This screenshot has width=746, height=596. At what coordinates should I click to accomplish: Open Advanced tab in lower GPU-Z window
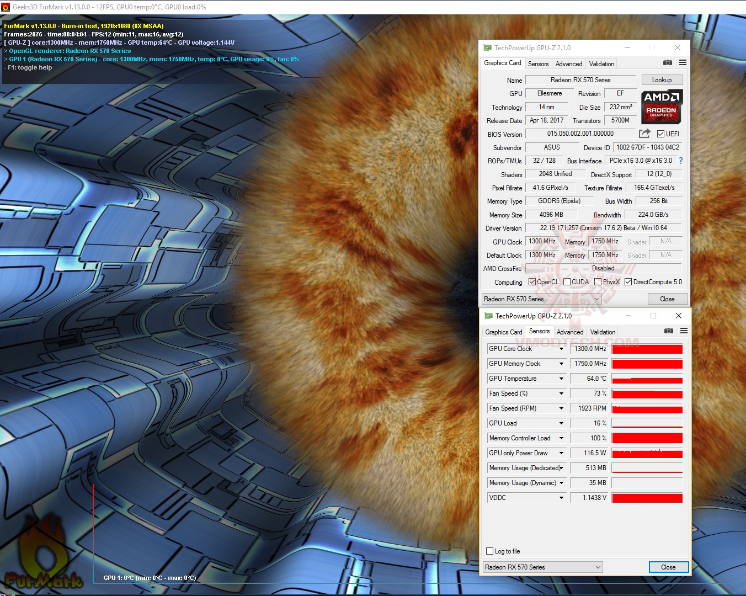(x=570, y=332)
